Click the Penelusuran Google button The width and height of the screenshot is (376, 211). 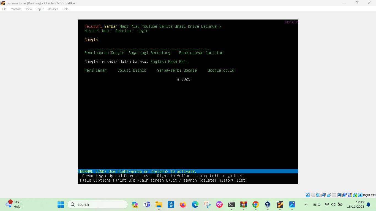[104, 53]
